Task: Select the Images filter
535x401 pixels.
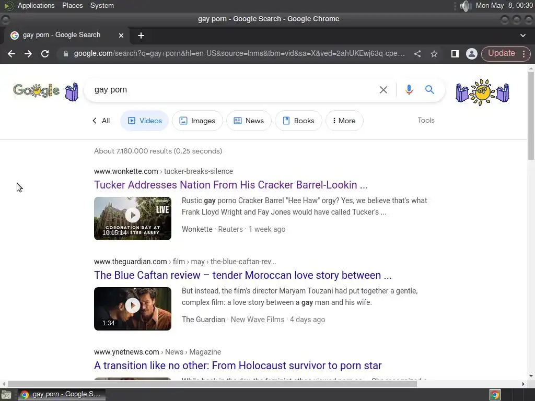Action: click(x=197, y=121)
